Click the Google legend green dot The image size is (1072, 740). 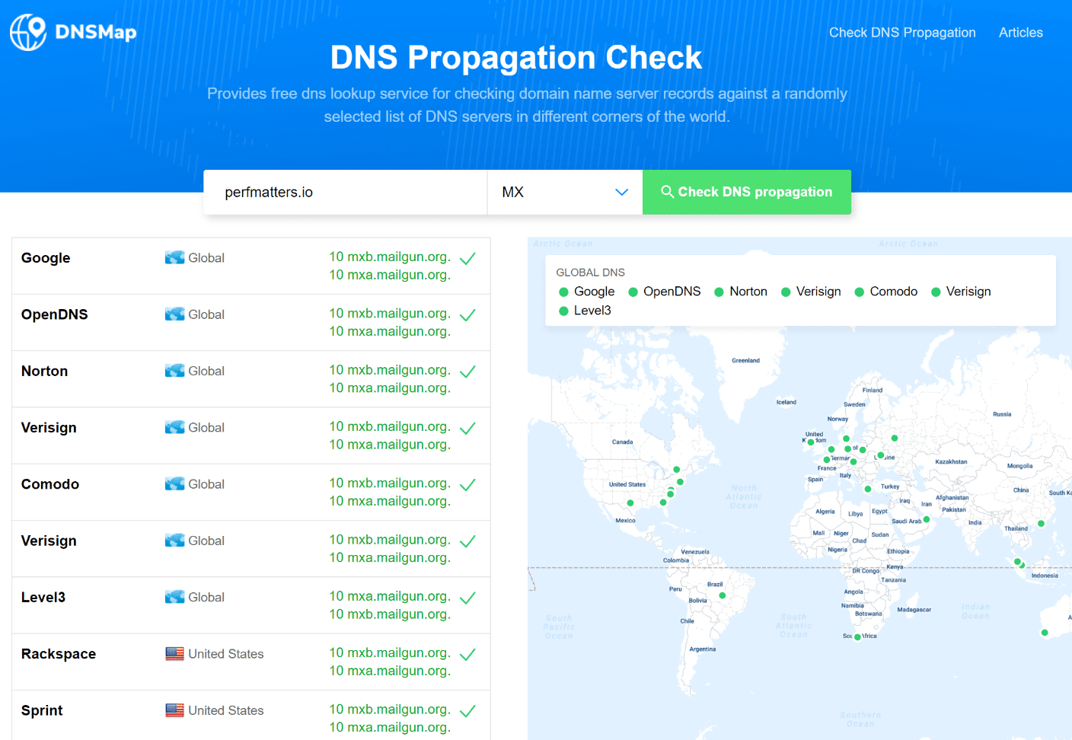(563, 292)
